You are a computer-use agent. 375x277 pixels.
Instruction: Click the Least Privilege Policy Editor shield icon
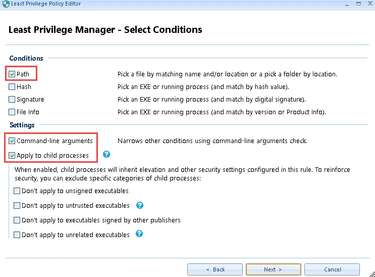pyautogui.click(x=6, y=4)
